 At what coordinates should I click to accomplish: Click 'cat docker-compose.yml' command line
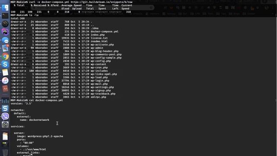(46, 100)
